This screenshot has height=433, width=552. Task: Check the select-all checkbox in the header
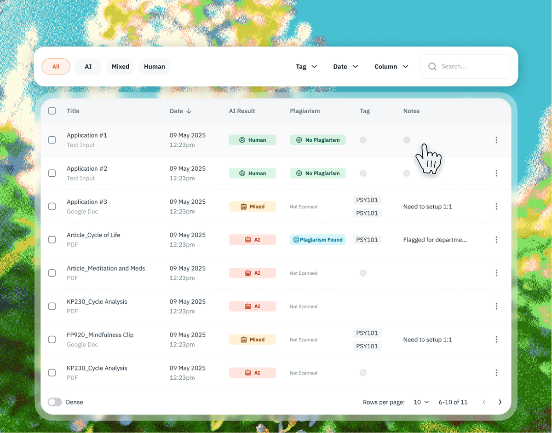[x=52, y=111]
